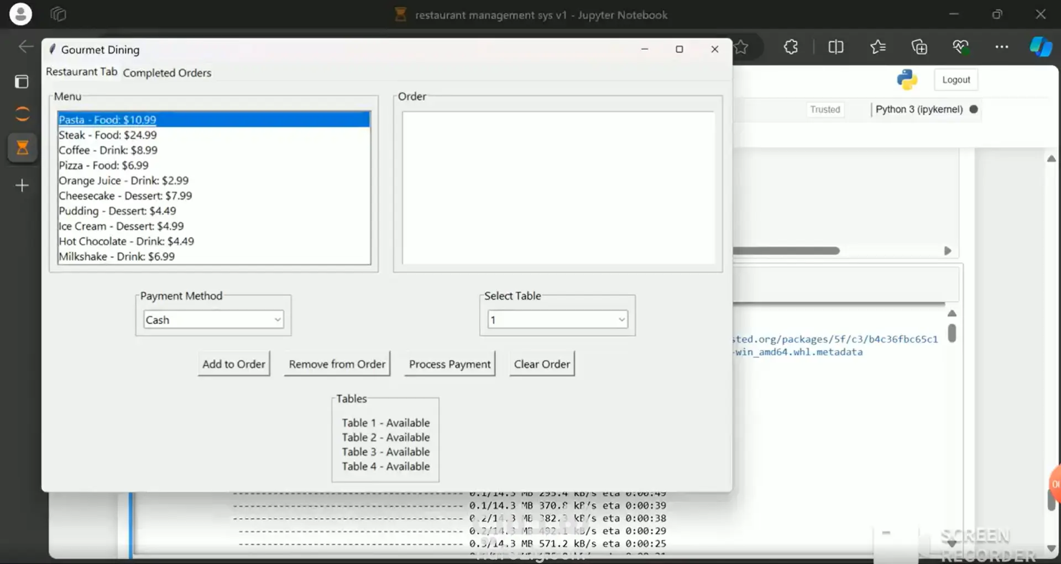1061x564 pixels.
Task: Open the collections icon
Action: [x=919, y=47]
